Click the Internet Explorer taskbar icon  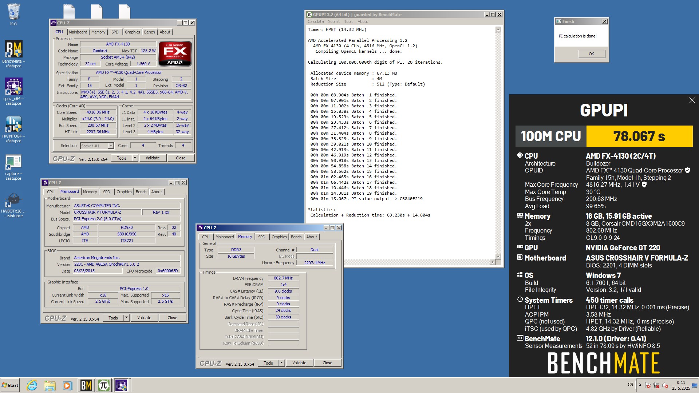pos(32,385)
